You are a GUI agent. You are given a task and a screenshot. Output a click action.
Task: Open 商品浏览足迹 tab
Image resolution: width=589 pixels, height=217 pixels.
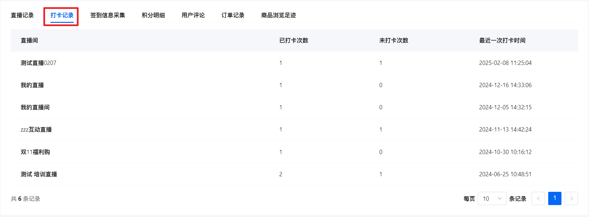(278, 15)
